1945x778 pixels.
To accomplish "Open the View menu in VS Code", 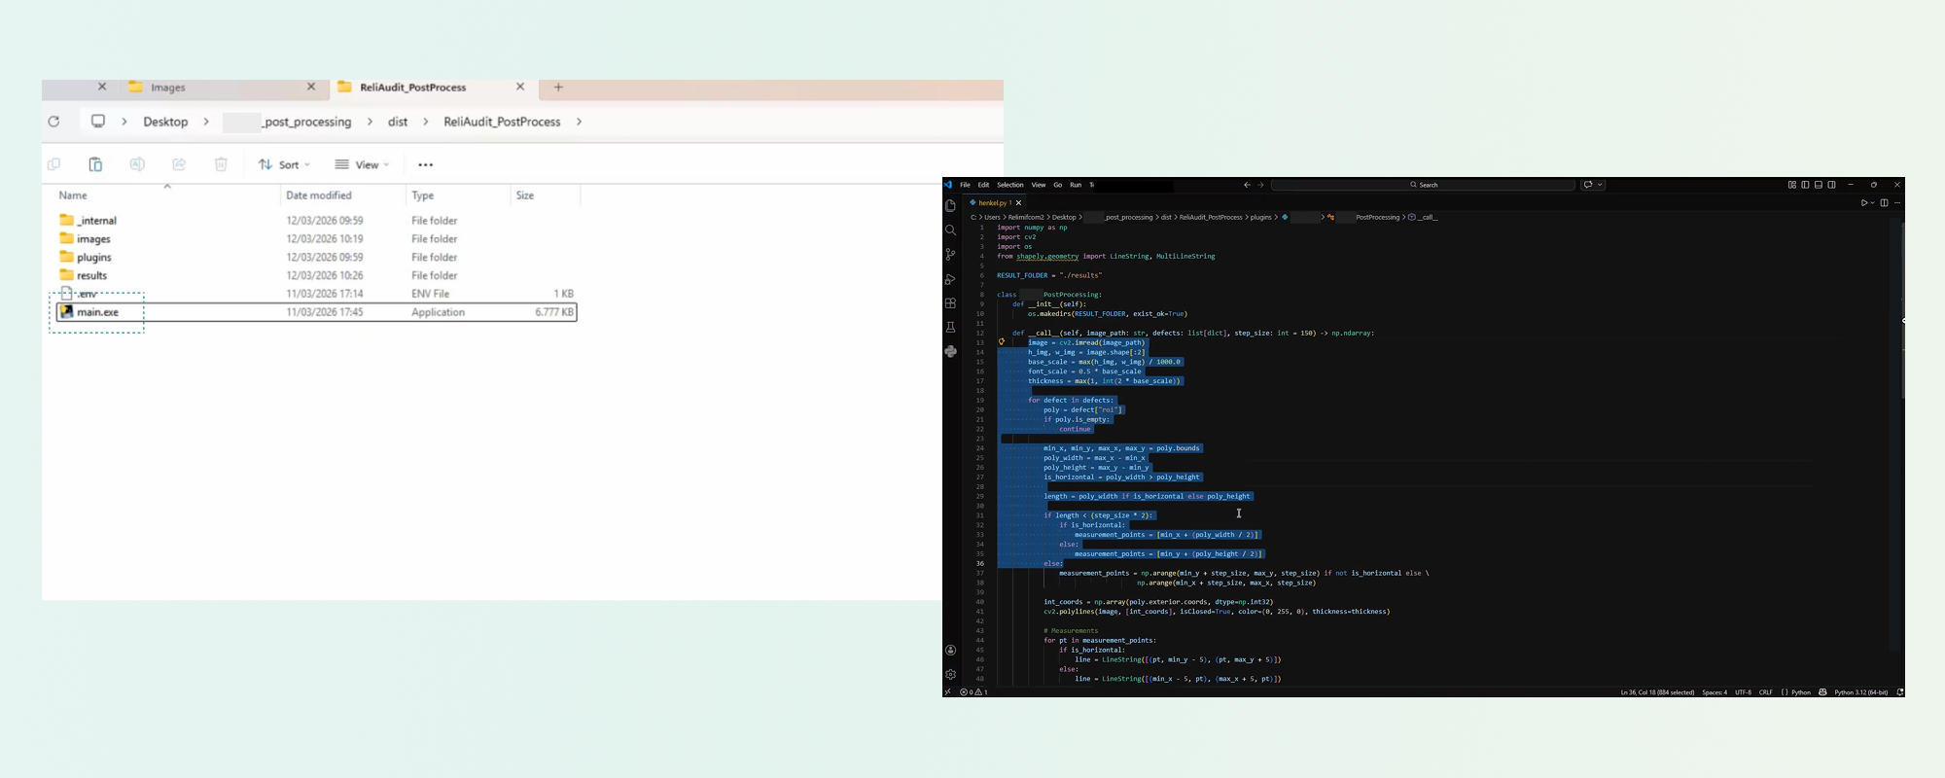I will coord(1039,185).
